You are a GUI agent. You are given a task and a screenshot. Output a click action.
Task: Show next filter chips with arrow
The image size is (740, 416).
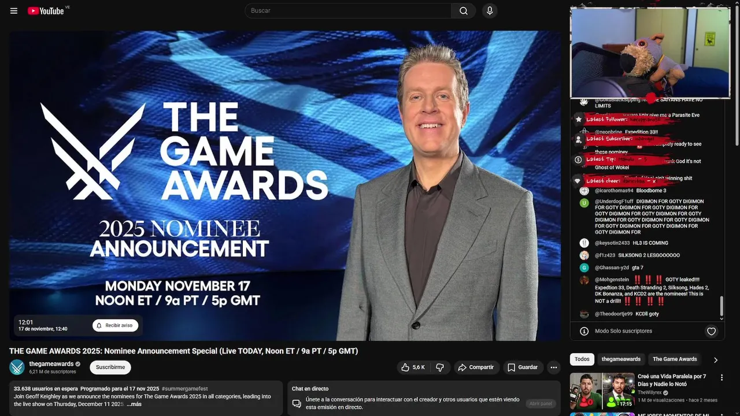716,360
